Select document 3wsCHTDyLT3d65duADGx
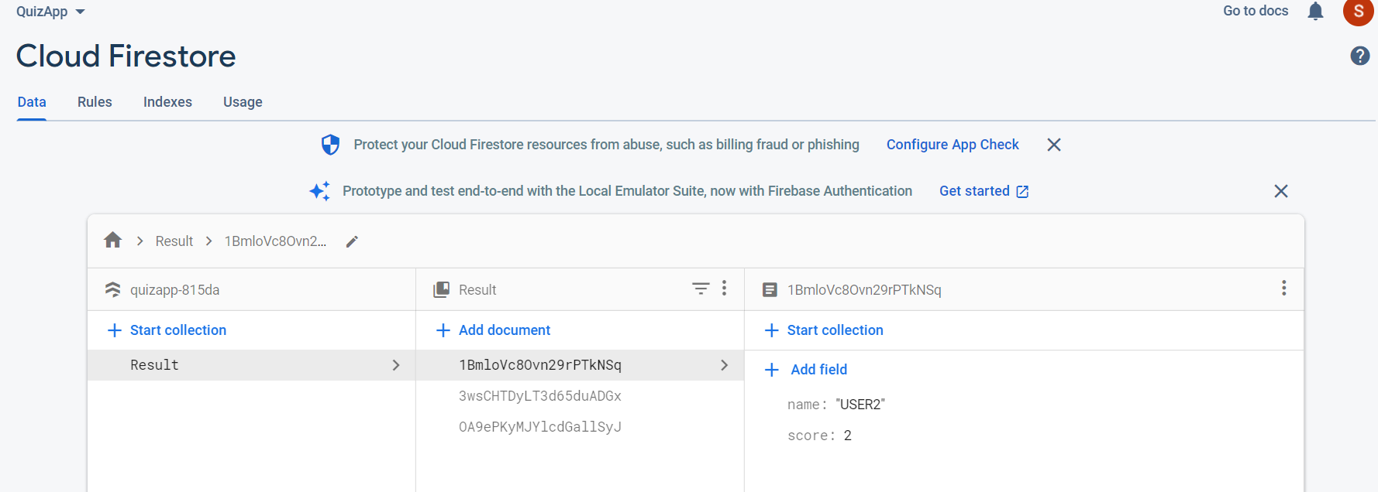The width and height of the screenshot is (1378, 492). [x=540, y=396]
